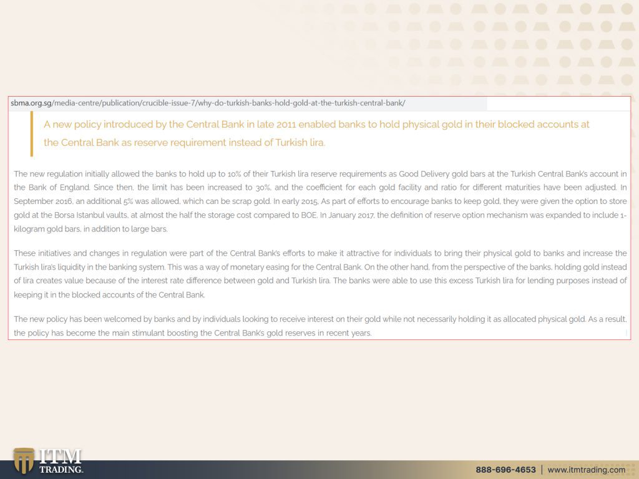This screenshot has width=639, height=479.
Task: Click the words 'Borsa Istanbul vaults'
Action: tap(90, 215)
